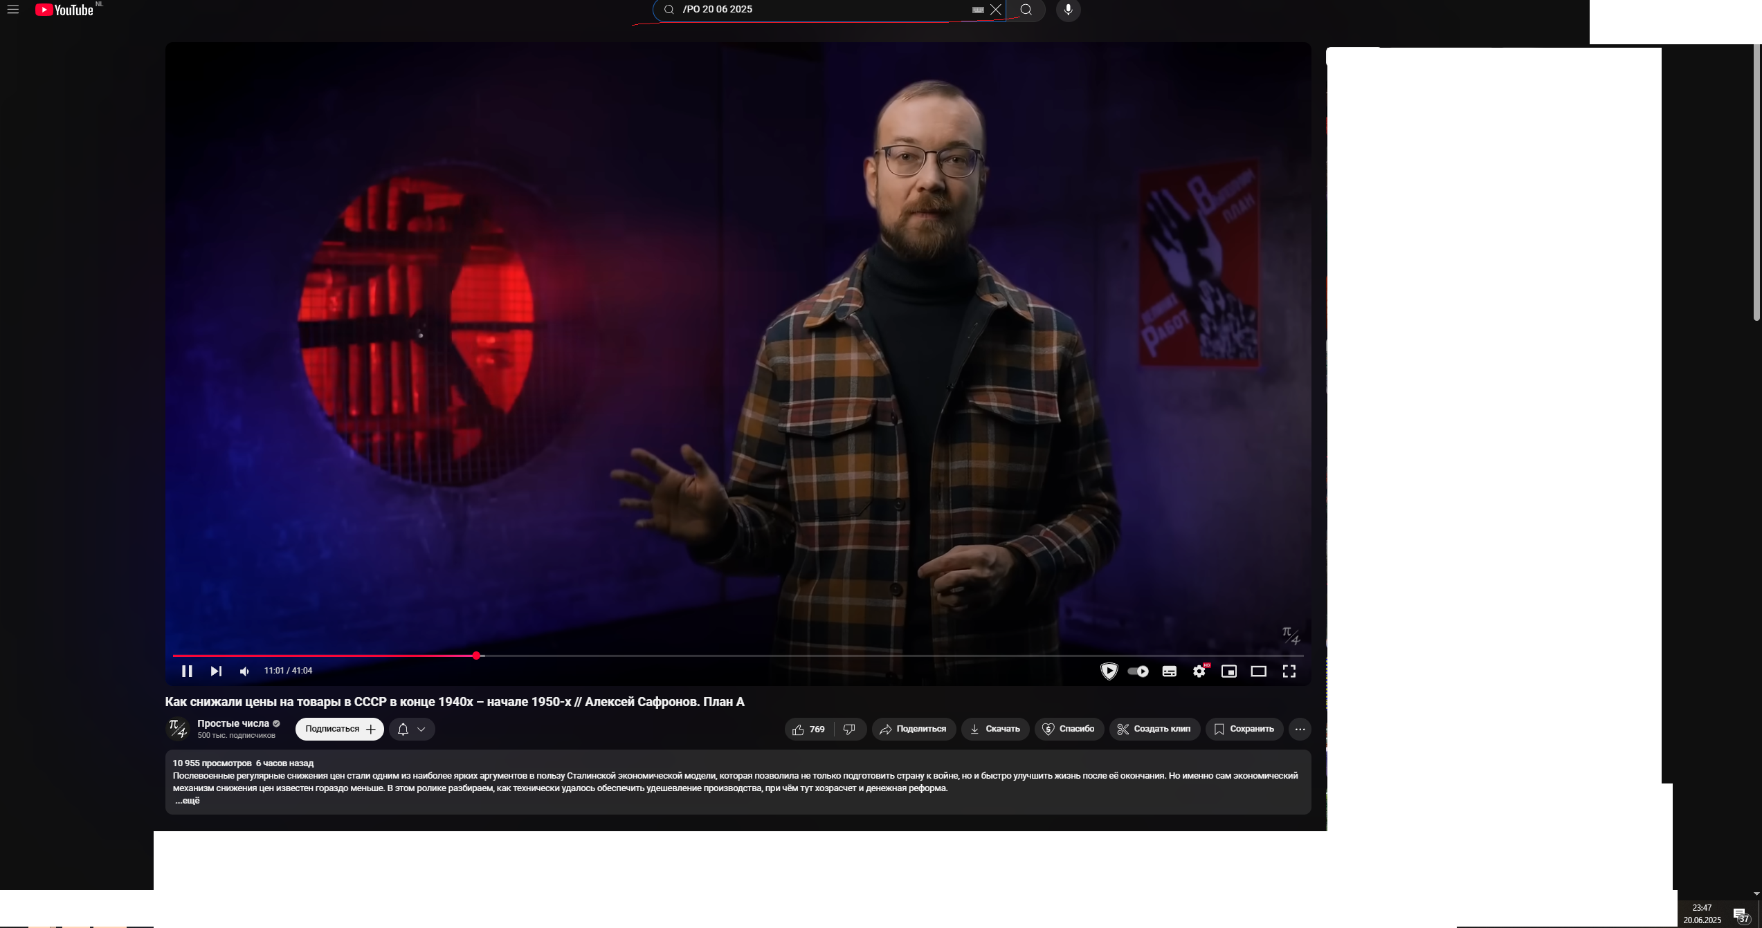The image size is (1762, 928).
Task: Subscribe with the Подписаться button
Action: [x=339, y=729]
